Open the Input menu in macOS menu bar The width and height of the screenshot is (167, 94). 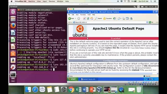coord(45,1)
